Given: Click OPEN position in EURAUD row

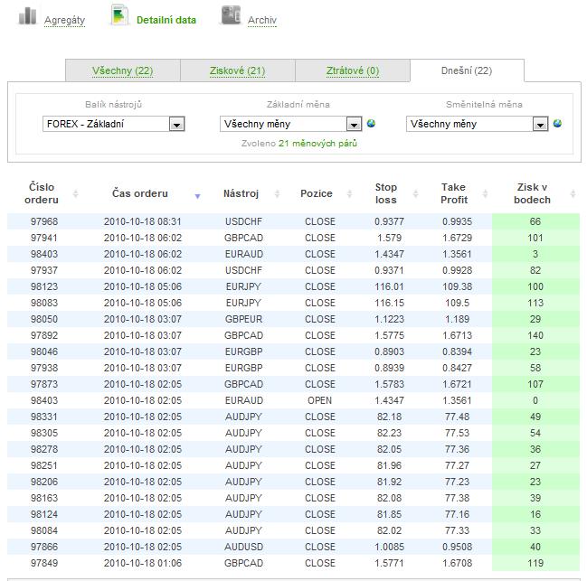Looking at the screenshot, I should (319, 400).
